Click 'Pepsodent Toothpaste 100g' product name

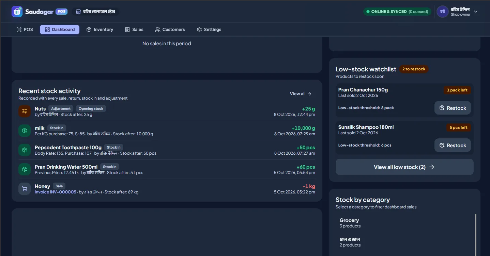point(68,148)
